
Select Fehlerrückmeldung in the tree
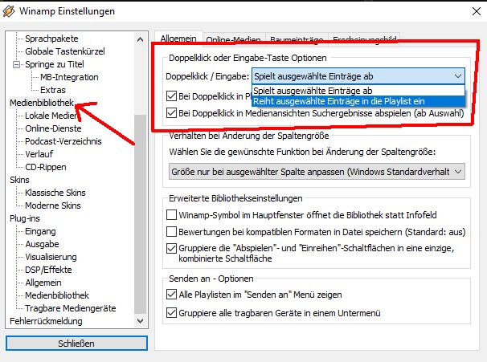(46, 321)
